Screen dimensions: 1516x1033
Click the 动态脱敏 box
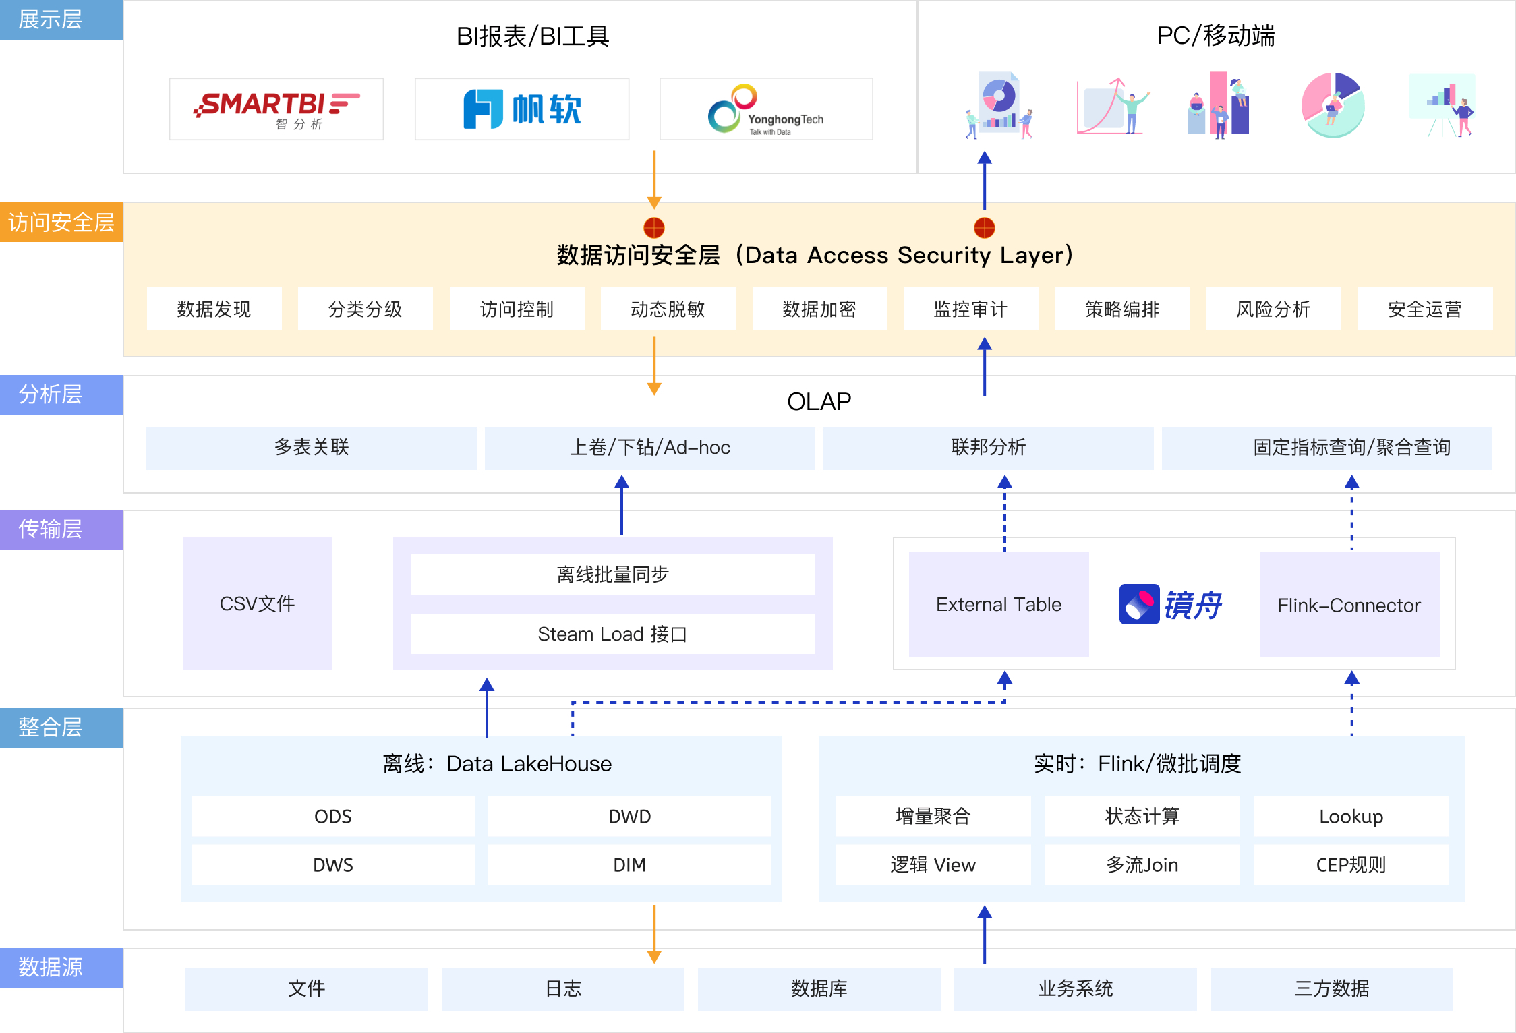tap(668, 309)
